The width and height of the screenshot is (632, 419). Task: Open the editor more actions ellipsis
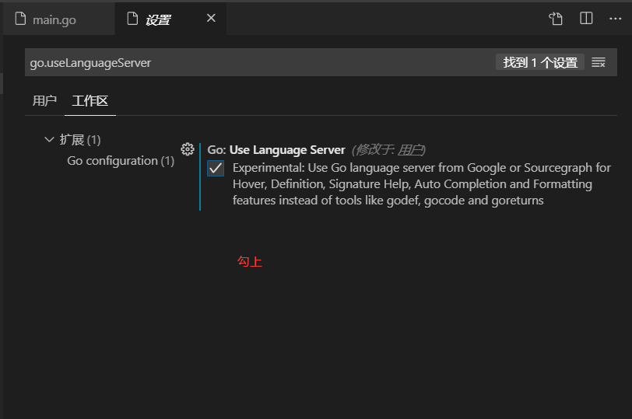pos(615,19)
